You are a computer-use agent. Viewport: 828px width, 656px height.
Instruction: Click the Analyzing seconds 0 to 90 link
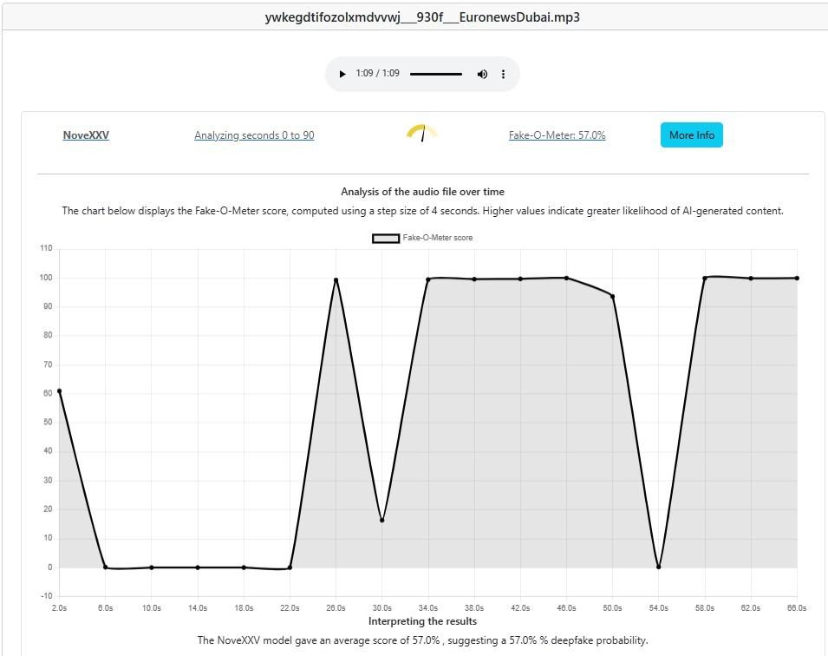point(254,135)
